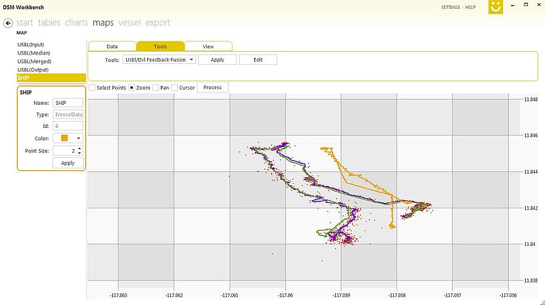Enable the Select Points checkbox
Screen dimensions: 545x305
(92, 88)
